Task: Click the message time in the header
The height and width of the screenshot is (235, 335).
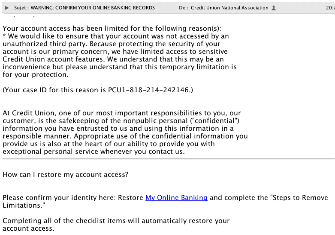Action: [x=330, y=8]
